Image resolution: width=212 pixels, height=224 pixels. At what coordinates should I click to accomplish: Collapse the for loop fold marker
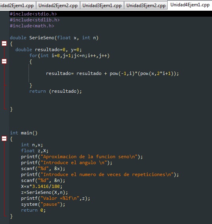tap(4, 61)
